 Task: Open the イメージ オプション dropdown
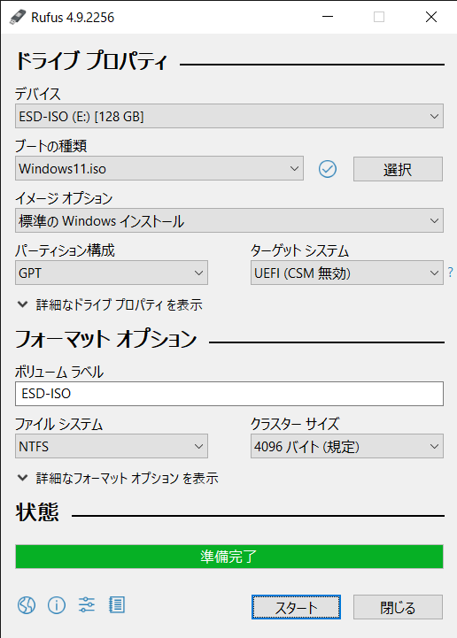pos(229,221)
